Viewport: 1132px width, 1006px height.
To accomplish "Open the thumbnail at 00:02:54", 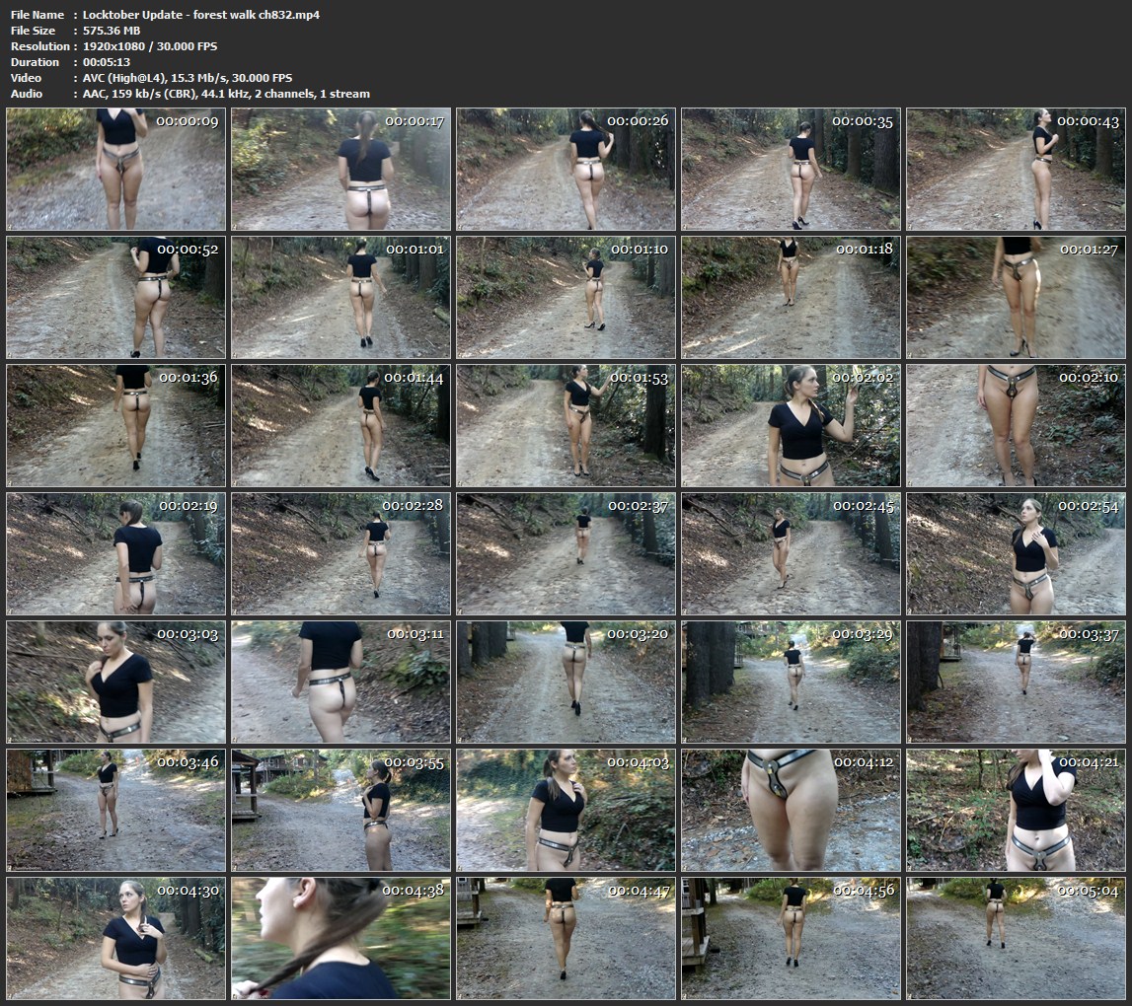I will (x=1017, y=554).
